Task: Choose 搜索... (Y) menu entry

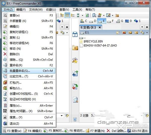Action: point(29,117)
